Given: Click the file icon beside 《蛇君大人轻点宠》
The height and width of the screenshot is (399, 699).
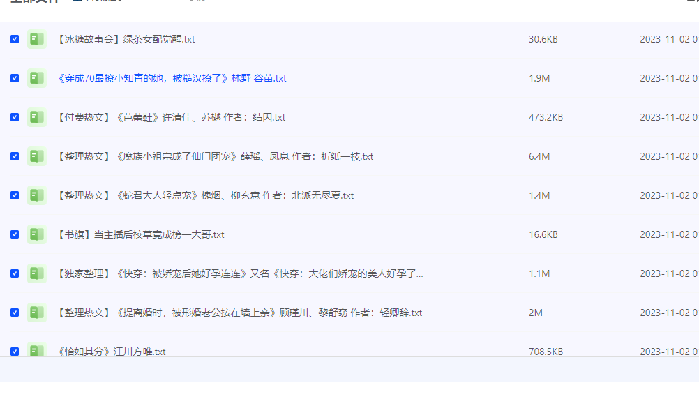Looking at the screenshot, I should (x=36, y=196).
